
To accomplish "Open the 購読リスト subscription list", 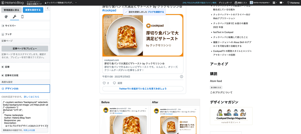I will 241,3.
